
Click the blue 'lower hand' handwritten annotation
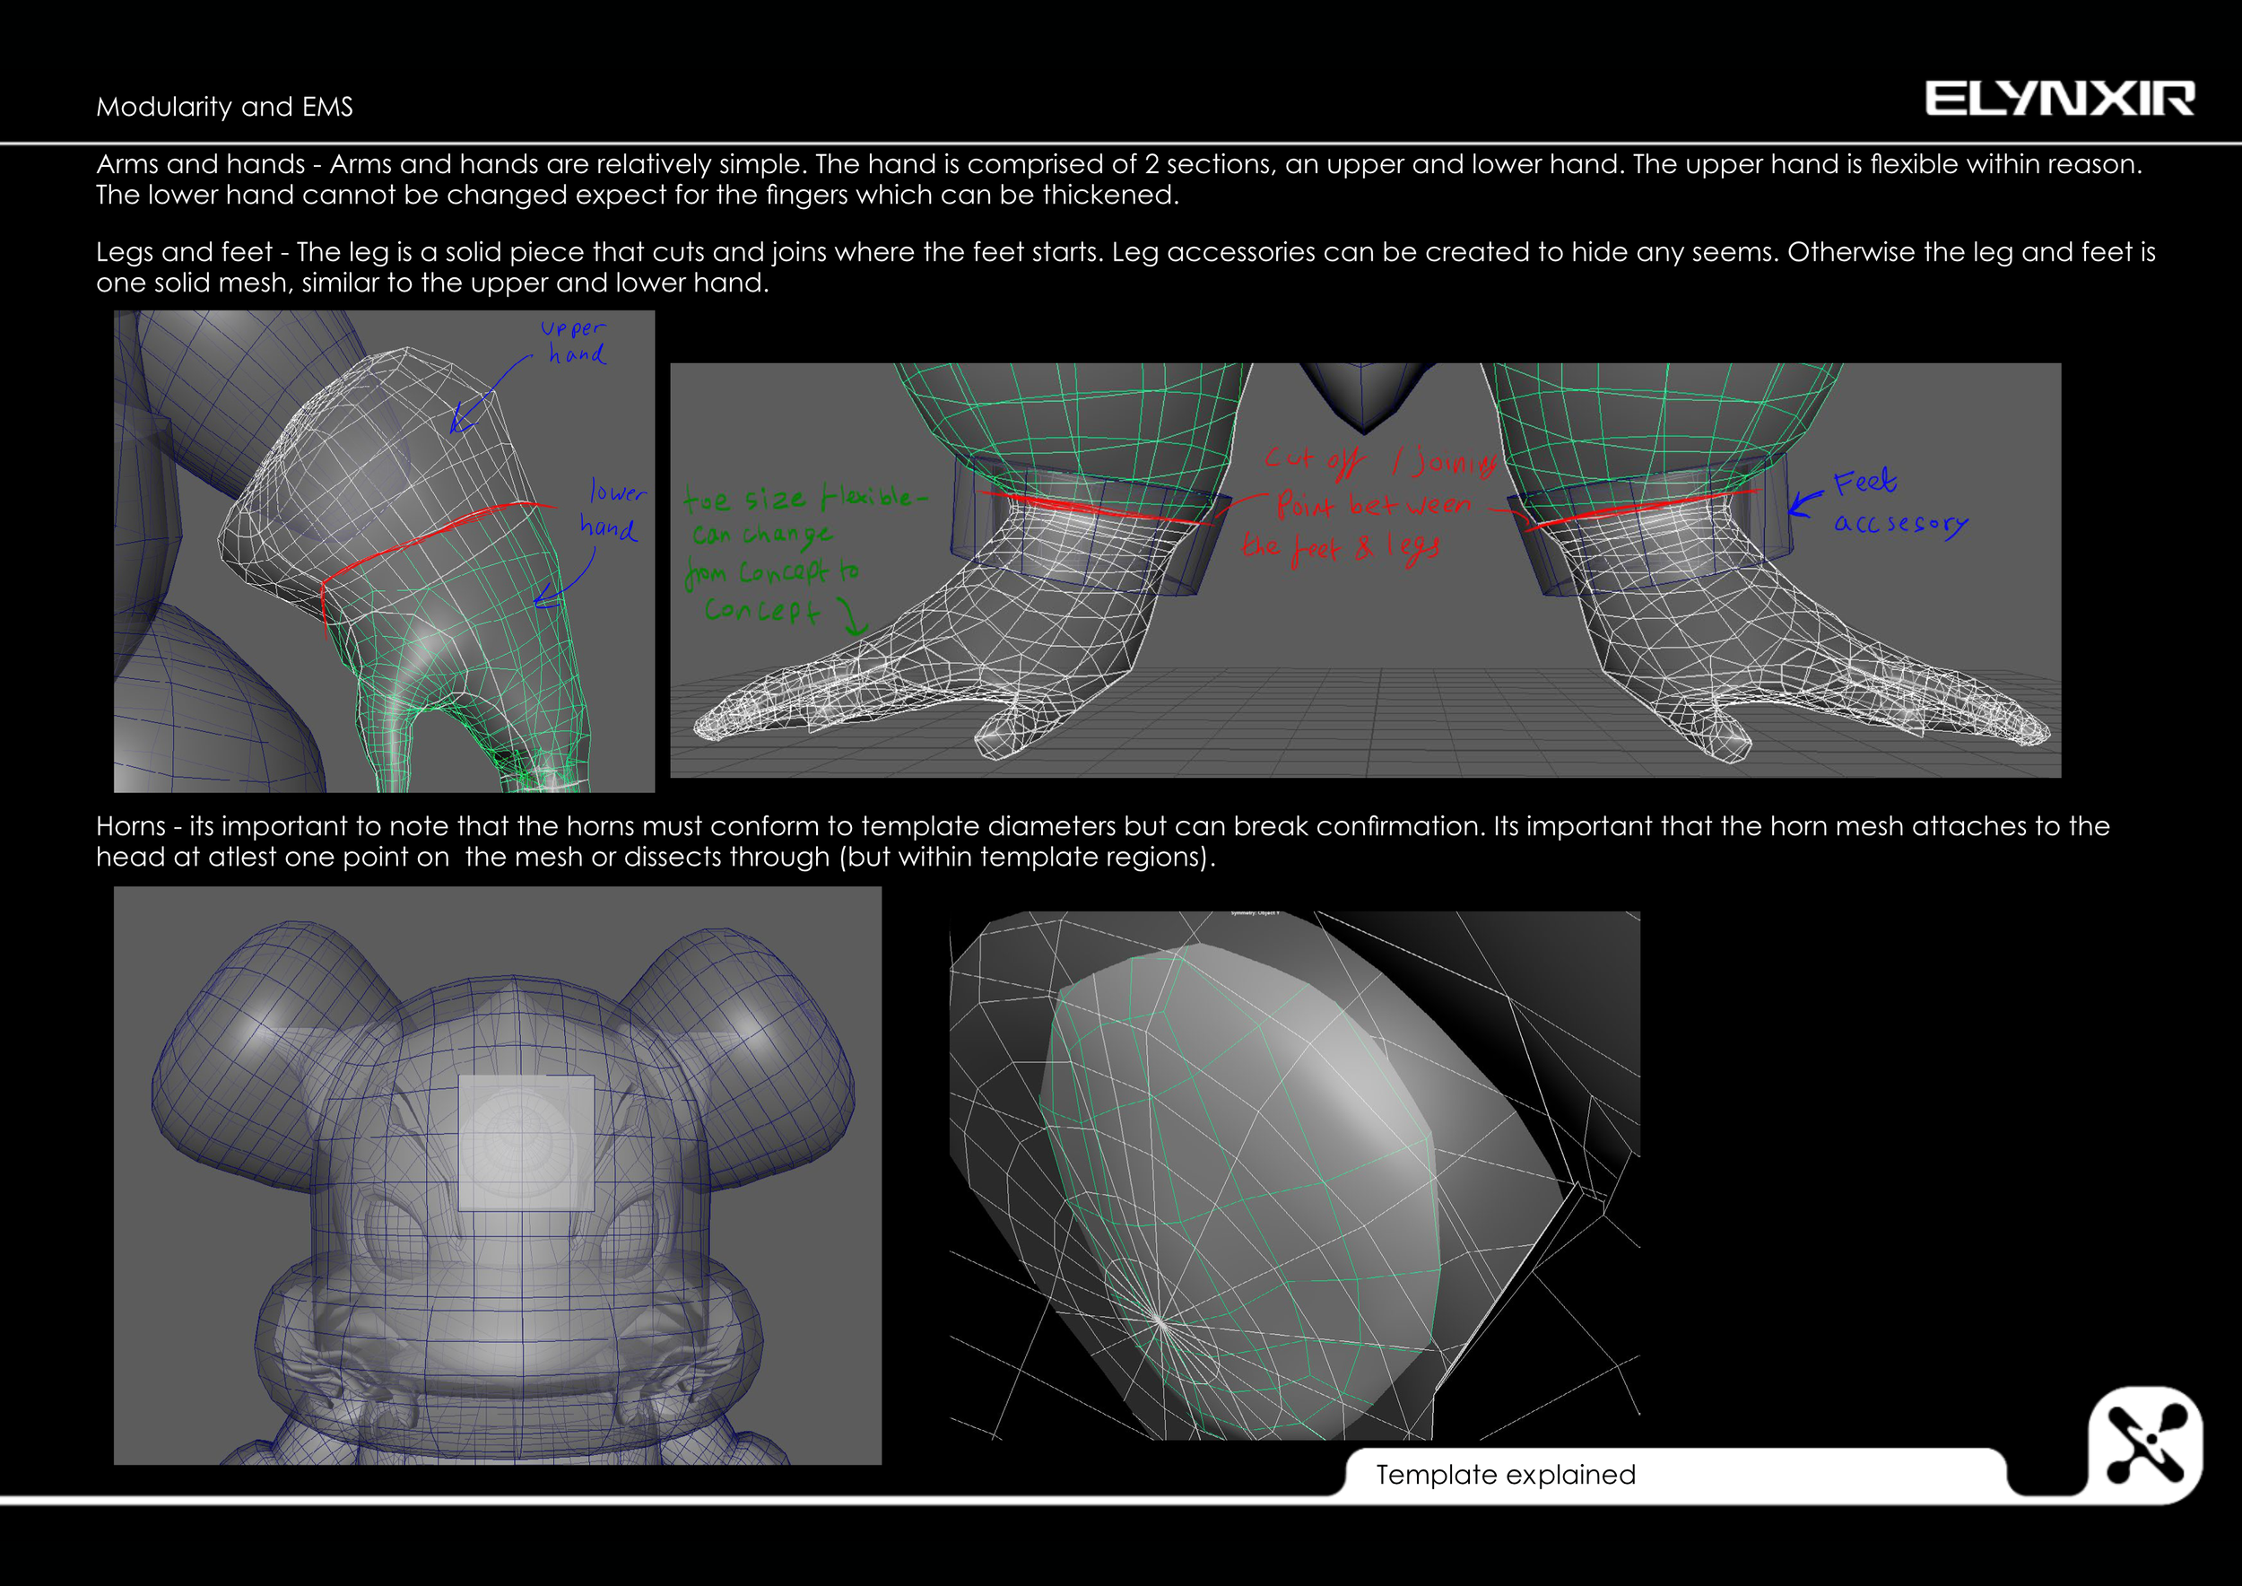[x=613, y=510]
